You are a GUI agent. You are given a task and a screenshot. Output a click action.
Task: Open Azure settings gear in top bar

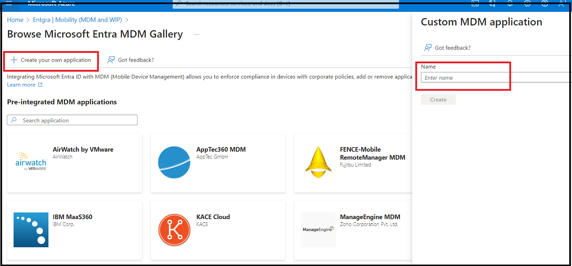tap(527, 3)
